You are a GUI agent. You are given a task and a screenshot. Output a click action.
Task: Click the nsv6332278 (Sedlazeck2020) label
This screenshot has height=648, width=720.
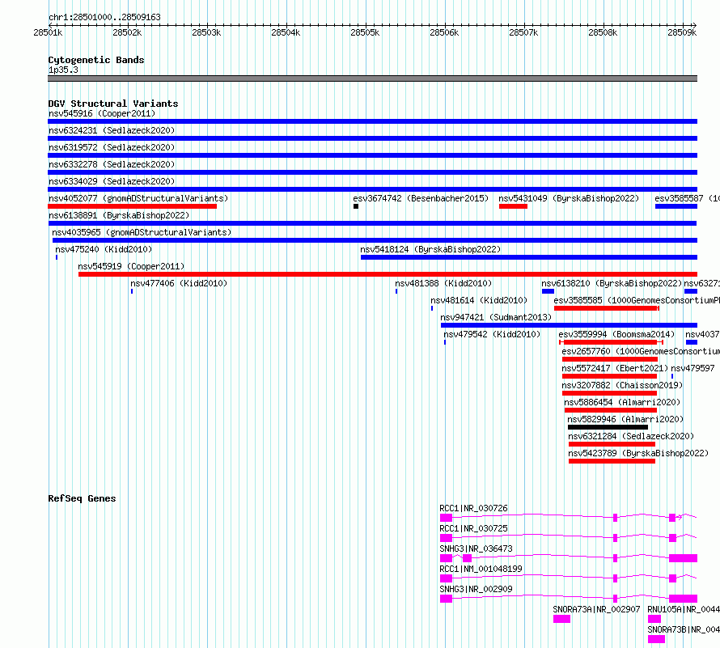point(112,164)
